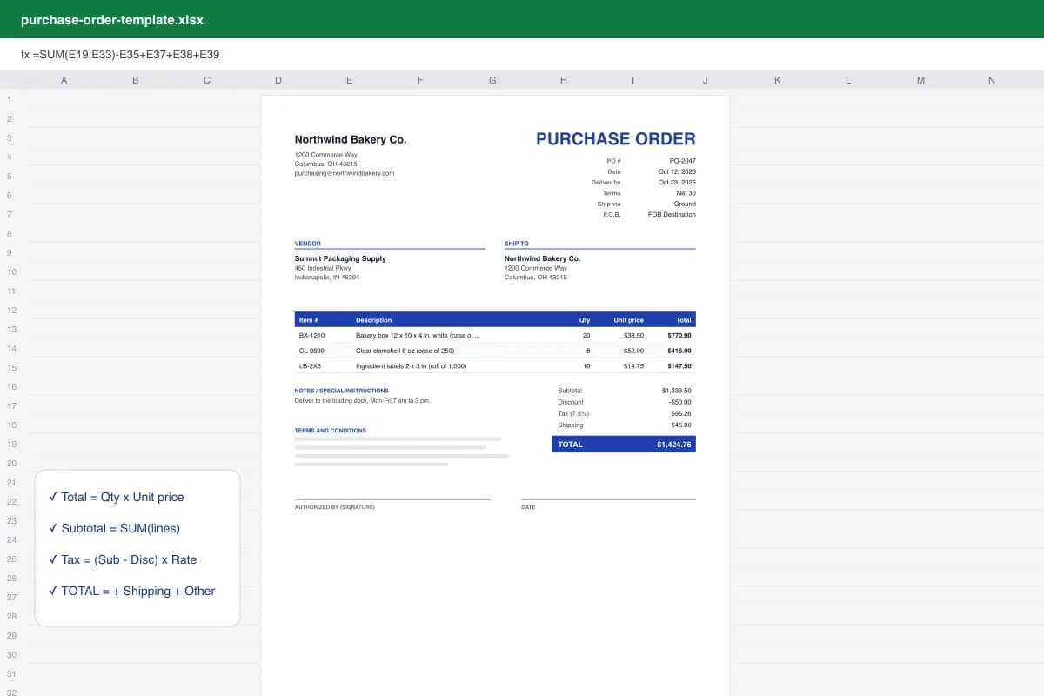Click the purchase-order-template.xlsx file title
The image size is (1044, 696).
[x=112, y=19]
